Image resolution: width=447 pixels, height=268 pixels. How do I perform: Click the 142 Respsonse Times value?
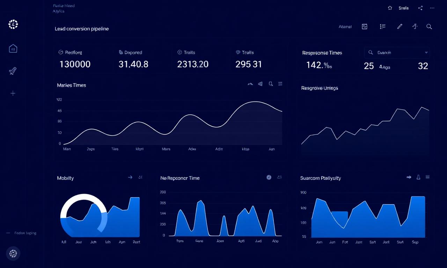(319, 65)
